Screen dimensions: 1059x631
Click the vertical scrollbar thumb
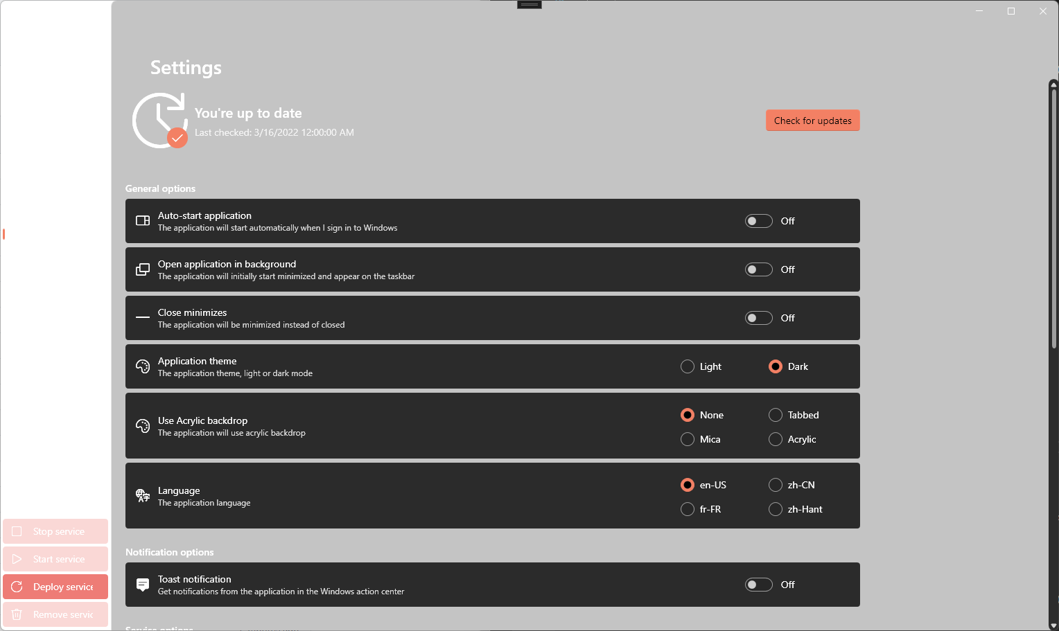1053,218
